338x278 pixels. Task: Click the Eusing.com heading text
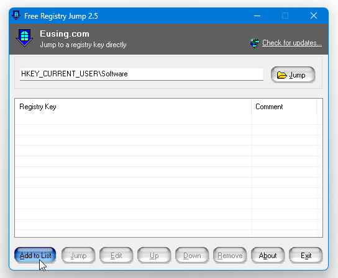point(65,34)
